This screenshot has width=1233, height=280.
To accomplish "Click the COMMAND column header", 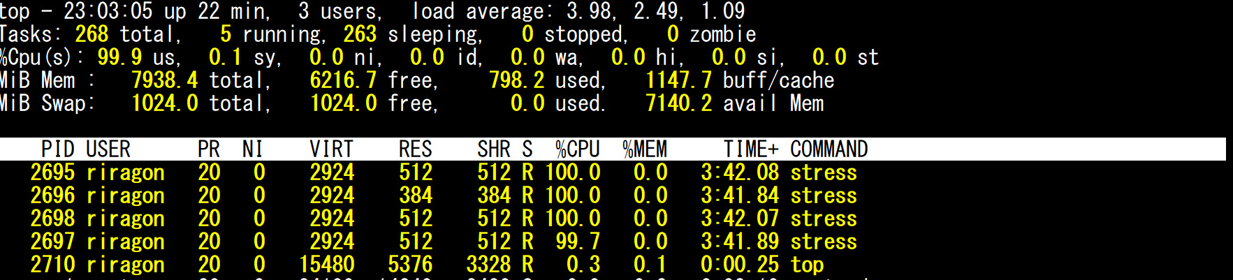I will point(829,149).
